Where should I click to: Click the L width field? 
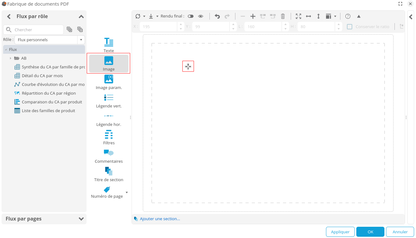(x=263, y=27)
